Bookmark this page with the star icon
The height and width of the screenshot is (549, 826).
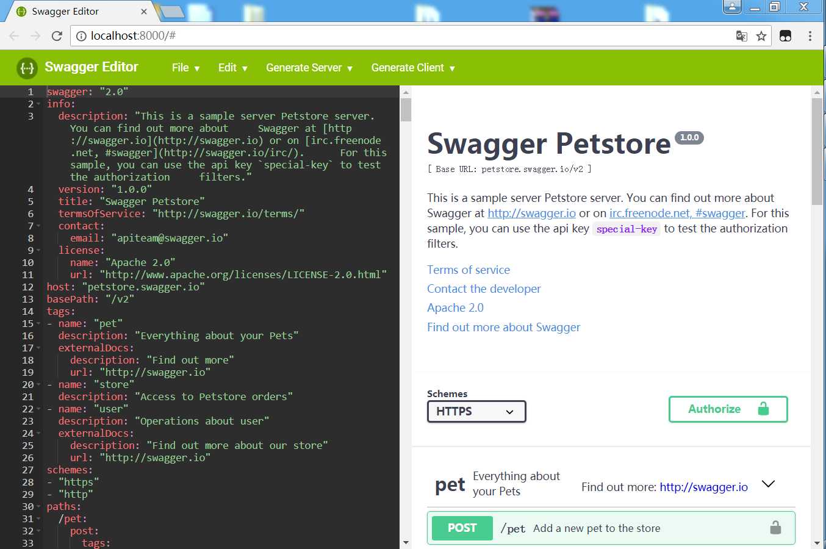pos(761,36)
